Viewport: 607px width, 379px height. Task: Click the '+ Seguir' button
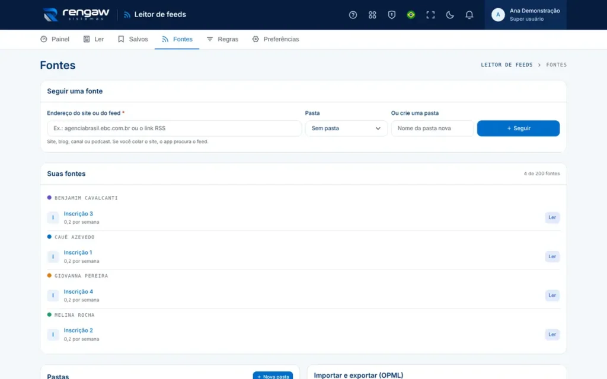[x=518, y=129]
